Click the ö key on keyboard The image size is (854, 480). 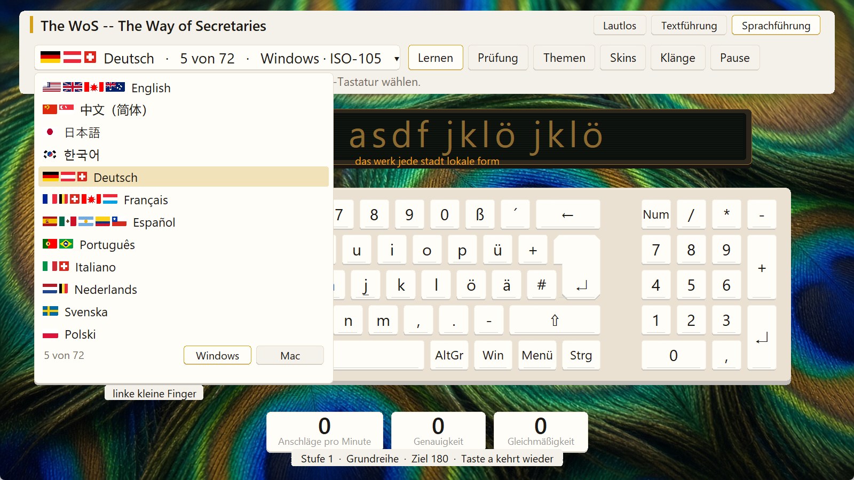click(x=471, y=285)
